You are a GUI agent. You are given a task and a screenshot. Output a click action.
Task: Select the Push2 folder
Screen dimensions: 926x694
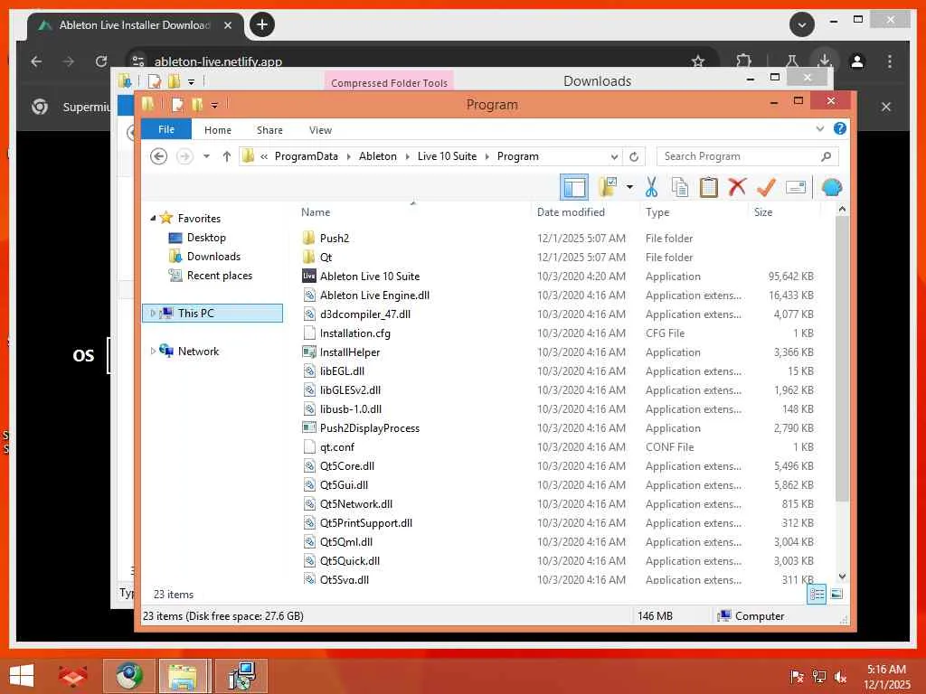pos(335,239)
